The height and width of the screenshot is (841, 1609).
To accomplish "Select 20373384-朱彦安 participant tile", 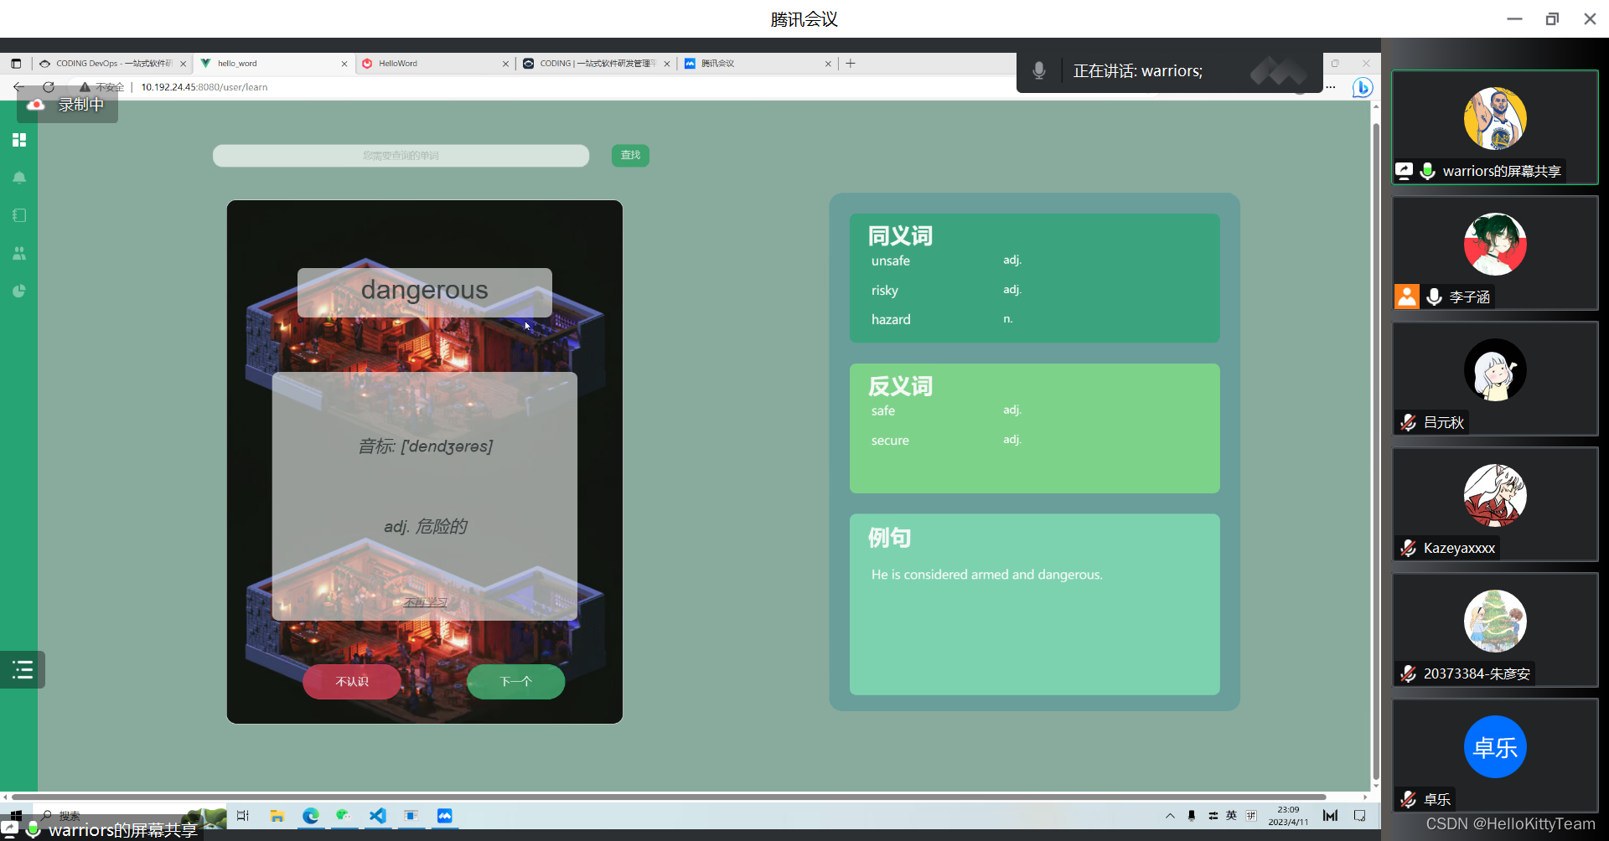I will click(x=1495, y=630).
